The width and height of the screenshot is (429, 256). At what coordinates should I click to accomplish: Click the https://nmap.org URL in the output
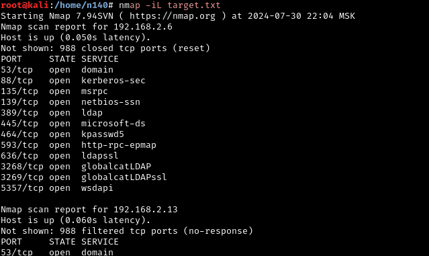173,16
